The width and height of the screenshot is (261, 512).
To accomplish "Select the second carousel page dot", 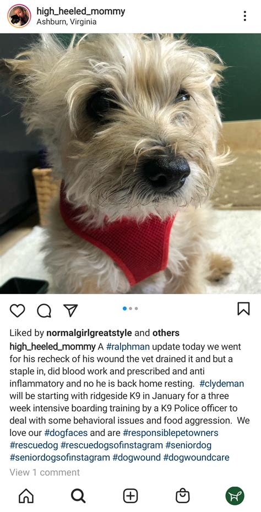I will pos(130,308).
